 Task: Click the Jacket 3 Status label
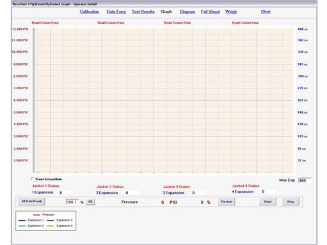[x=177, y=187]
